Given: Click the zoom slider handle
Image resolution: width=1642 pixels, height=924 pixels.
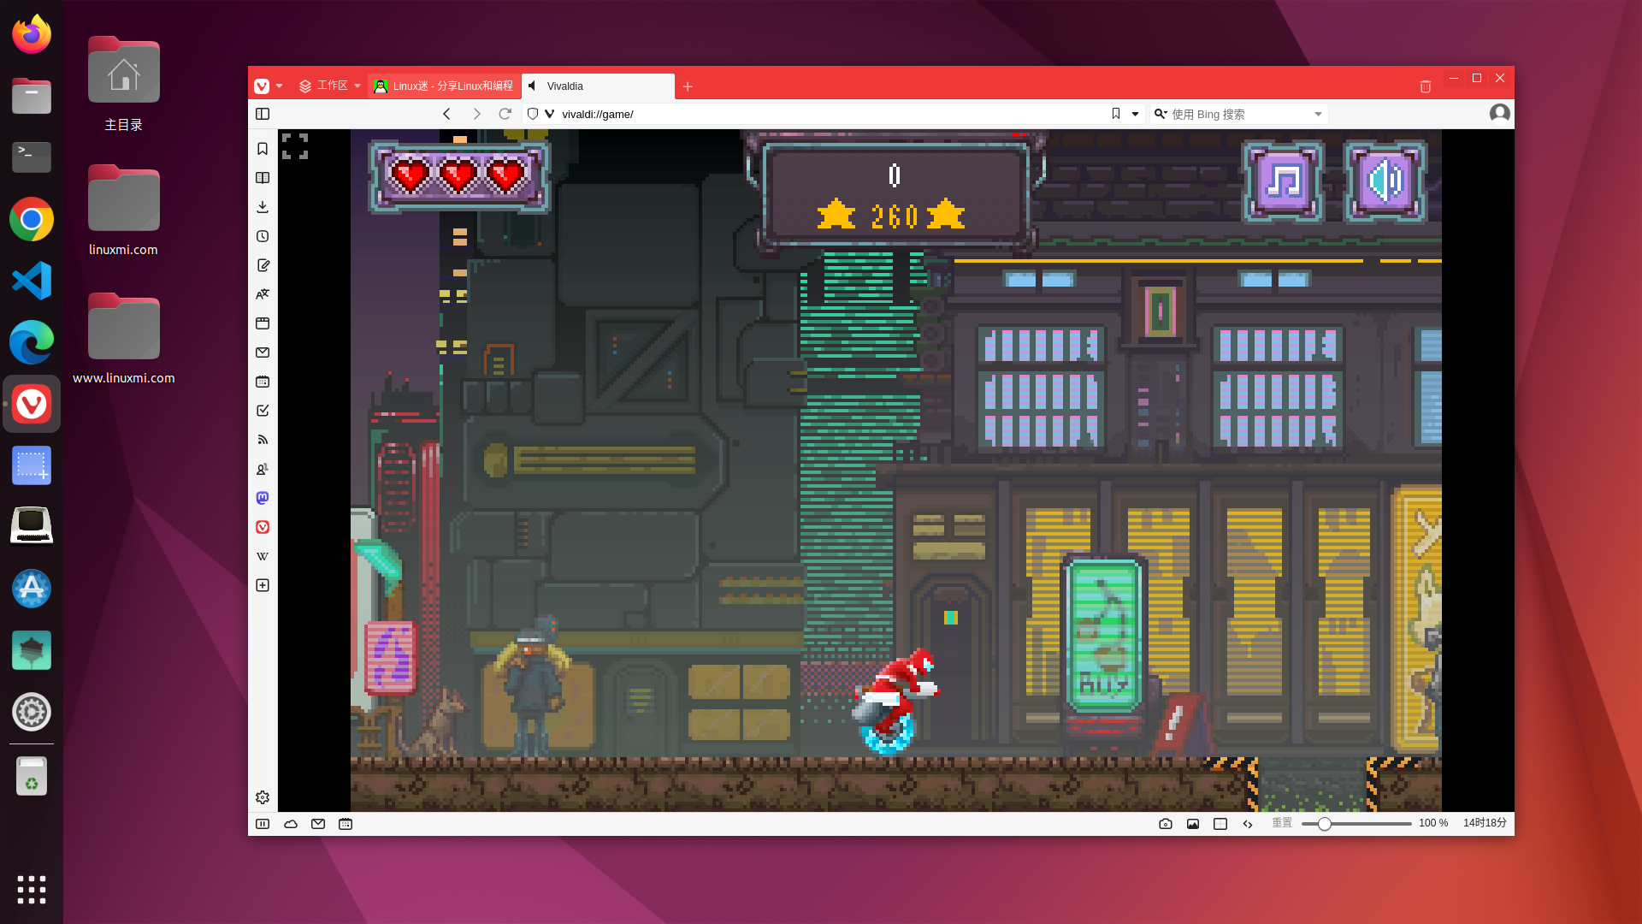Looking at the screenshot, I should click(1324, 824).
